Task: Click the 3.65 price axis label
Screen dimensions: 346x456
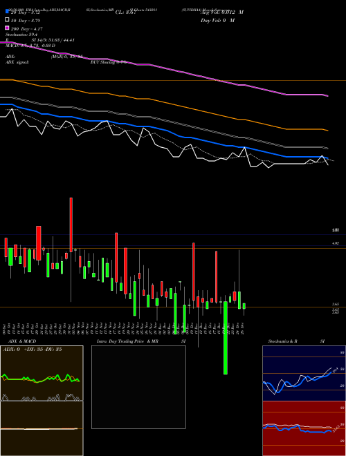Action: pos(335,304)
